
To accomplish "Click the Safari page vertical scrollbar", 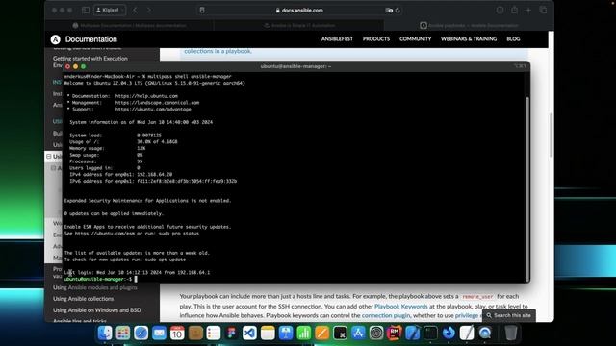I will point(551,136).
